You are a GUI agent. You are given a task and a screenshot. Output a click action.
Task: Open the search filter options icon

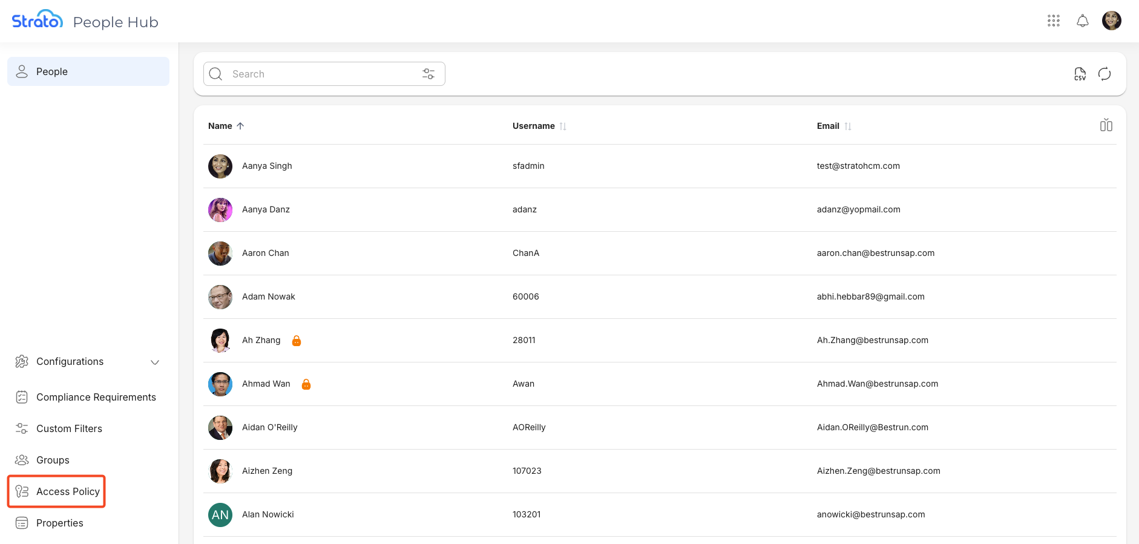tap(428, 74)
